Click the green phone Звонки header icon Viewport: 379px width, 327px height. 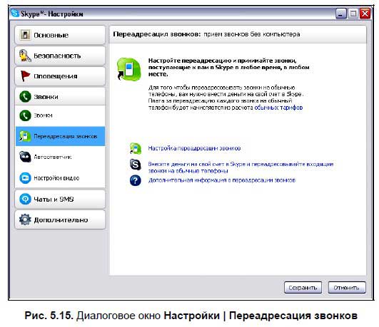pos(25,97)
